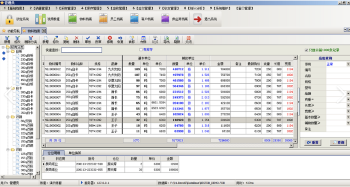The width and height of the screenshot is (350, 187).
Task: Open the 员工档案 orange icon
Action: coord(103,19)
